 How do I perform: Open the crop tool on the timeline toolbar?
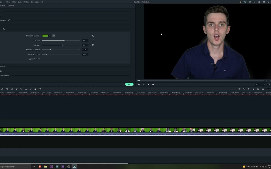click(7, 89)
